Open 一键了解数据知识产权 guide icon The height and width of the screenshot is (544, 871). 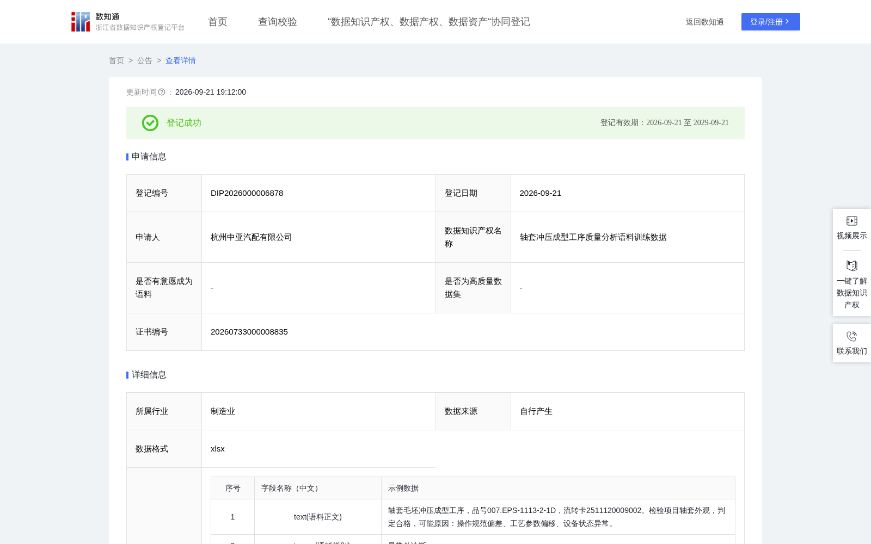[x=852, y=266]
